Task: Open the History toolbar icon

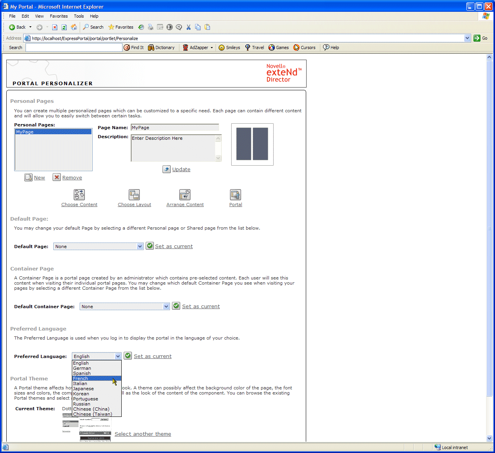Action: pos(141,27)
